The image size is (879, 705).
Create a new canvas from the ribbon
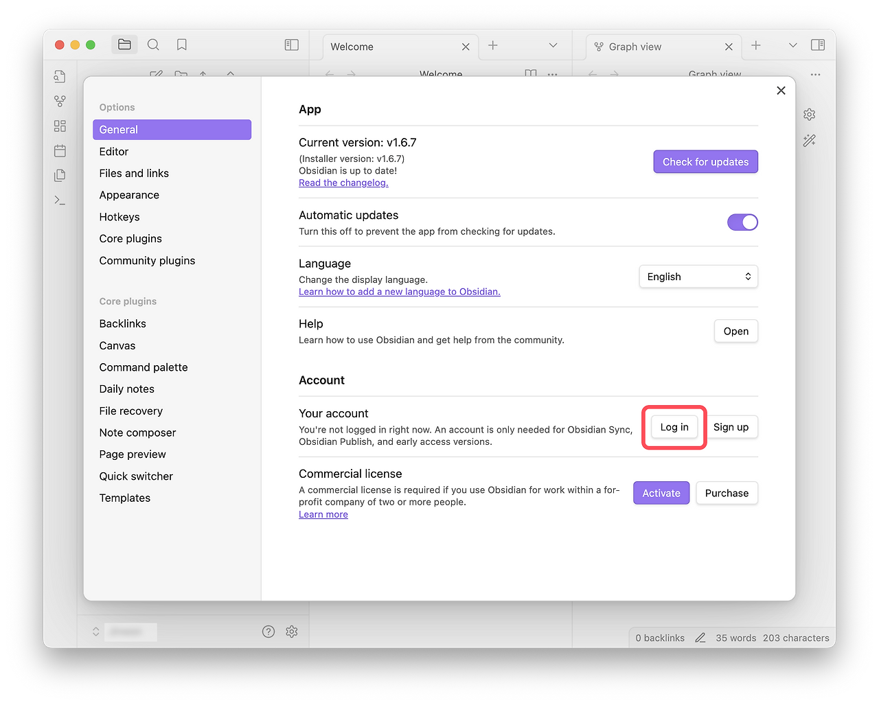pos(60,126)
